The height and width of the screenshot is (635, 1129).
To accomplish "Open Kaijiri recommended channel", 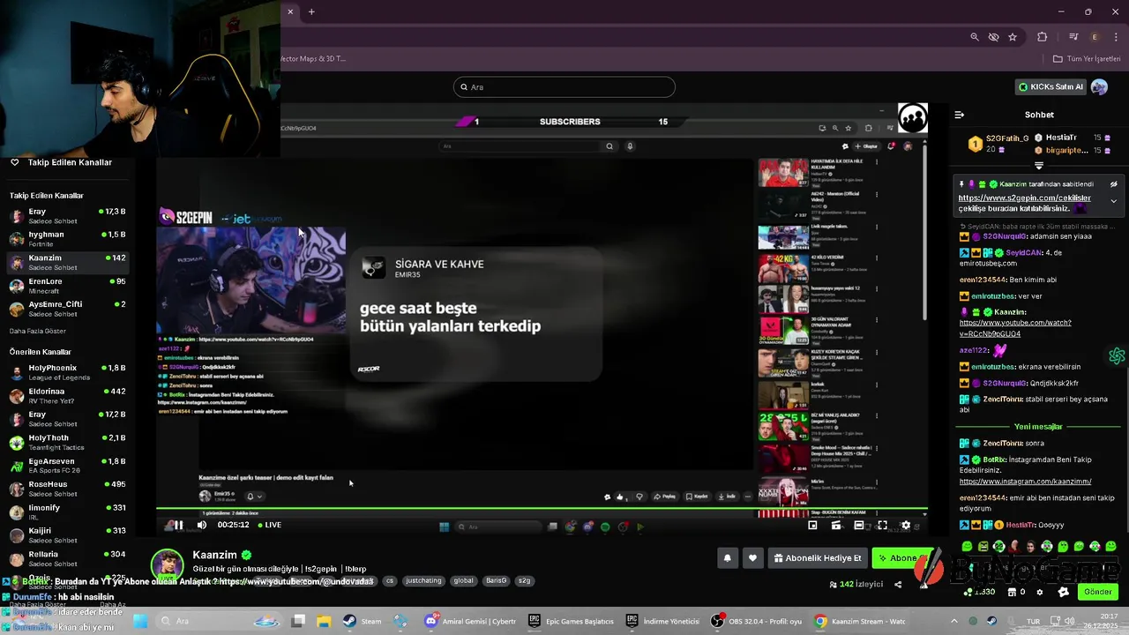I will click(69, 535).
